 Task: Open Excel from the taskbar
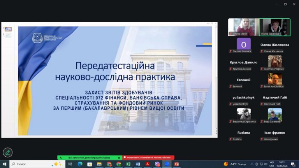pyautogui.click(x=128, y=164)
